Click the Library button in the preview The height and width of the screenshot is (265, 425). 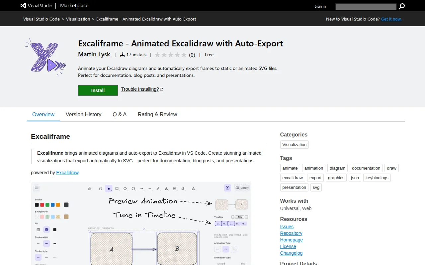(242, 188)
